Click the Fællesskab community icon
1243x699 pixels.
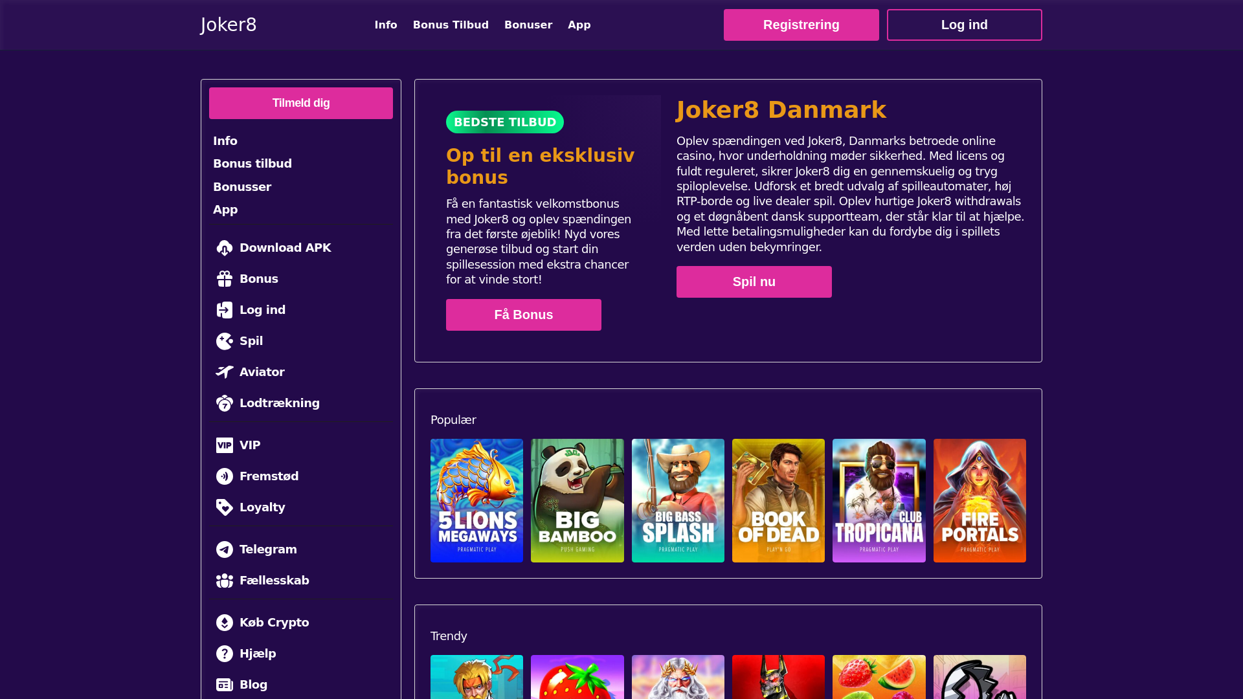click(225, 581)
